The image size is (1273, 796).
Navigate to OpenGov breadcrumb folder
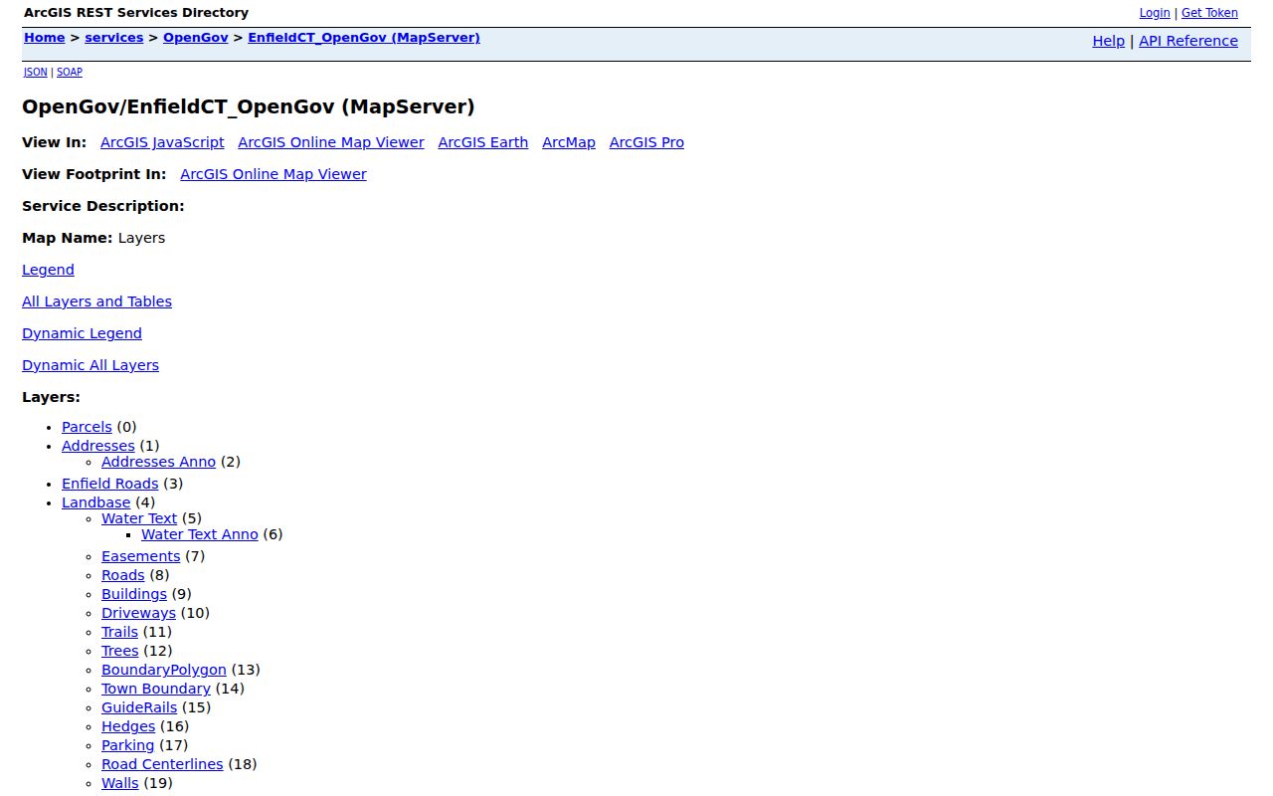pos(196,38)
